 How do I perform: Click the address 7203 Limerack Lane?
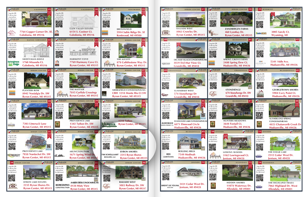pyautogui.click(x=34, y=124)
